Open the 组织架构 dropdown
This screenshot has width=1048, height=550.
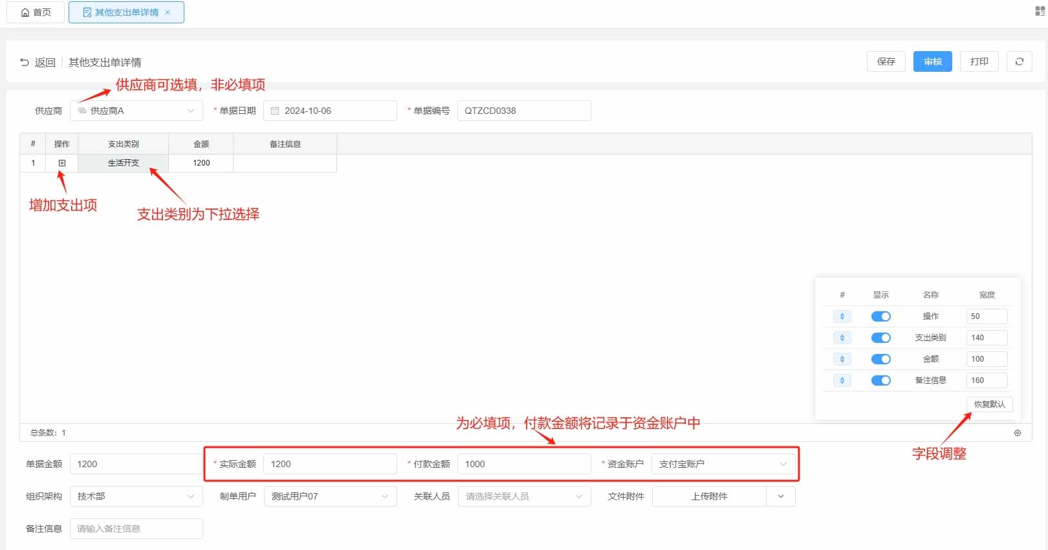point(136,496)
